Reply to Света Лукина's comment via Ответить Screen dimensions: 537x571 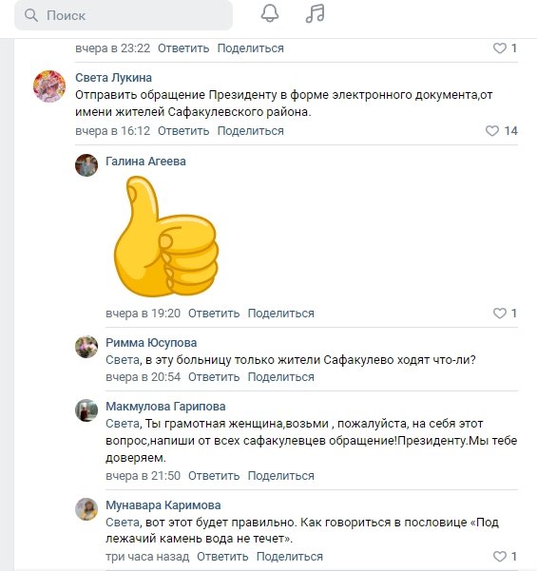point(183,131)
